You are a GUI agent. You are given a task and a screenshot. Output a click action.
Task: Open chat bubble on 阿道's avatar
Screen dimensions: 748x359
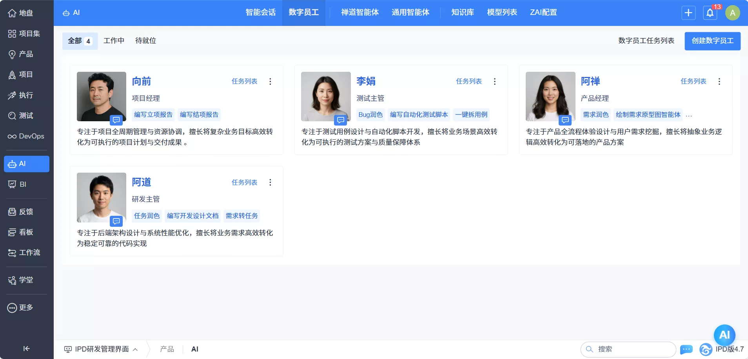point(116,221)
